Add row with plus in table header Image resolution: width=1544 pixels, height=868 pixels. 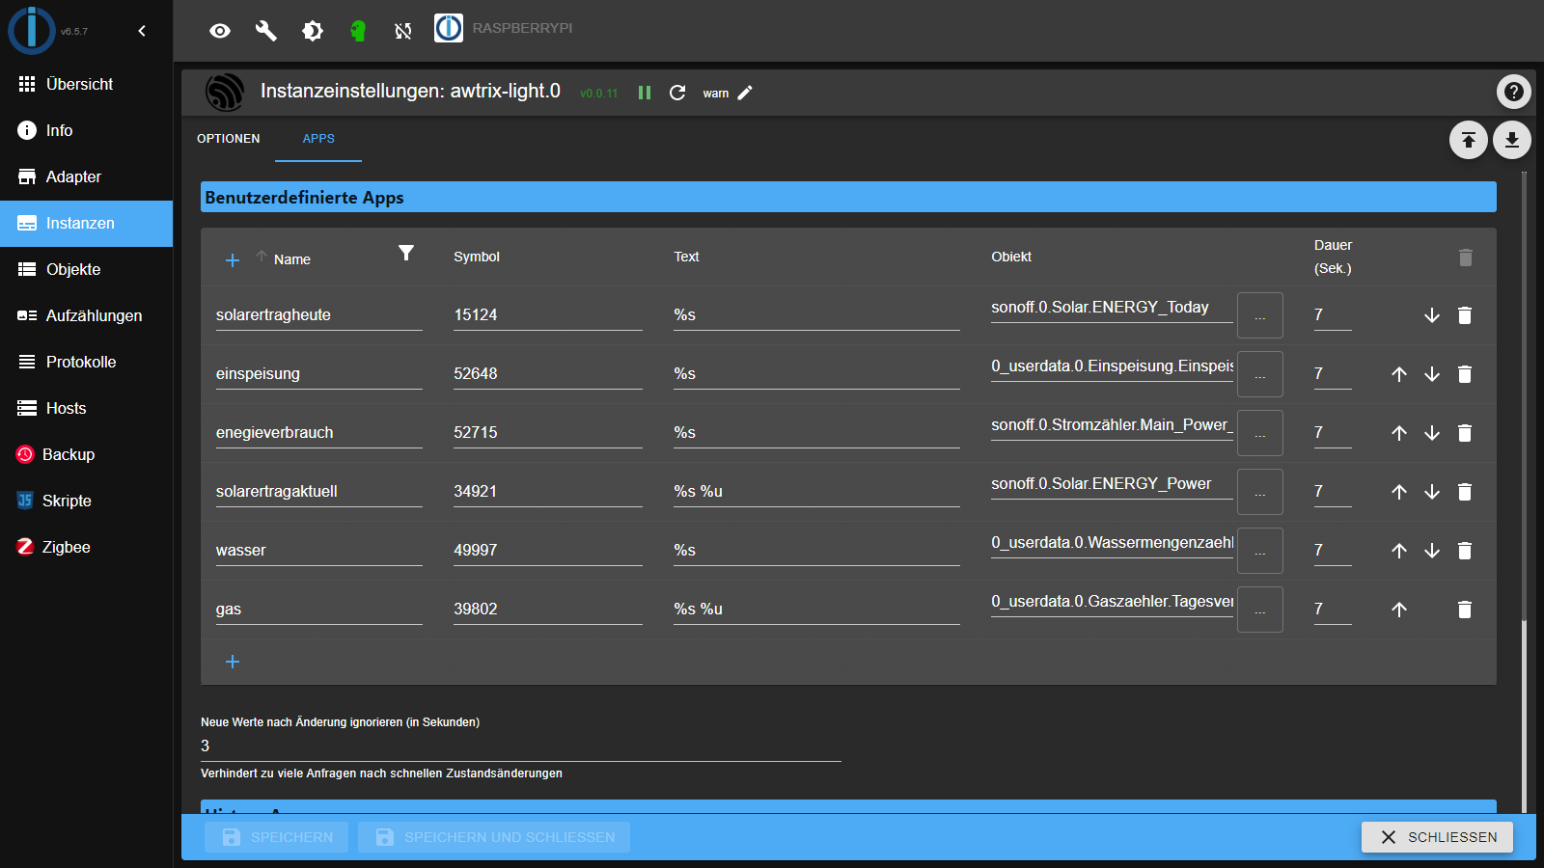click(x=233, y=260)
